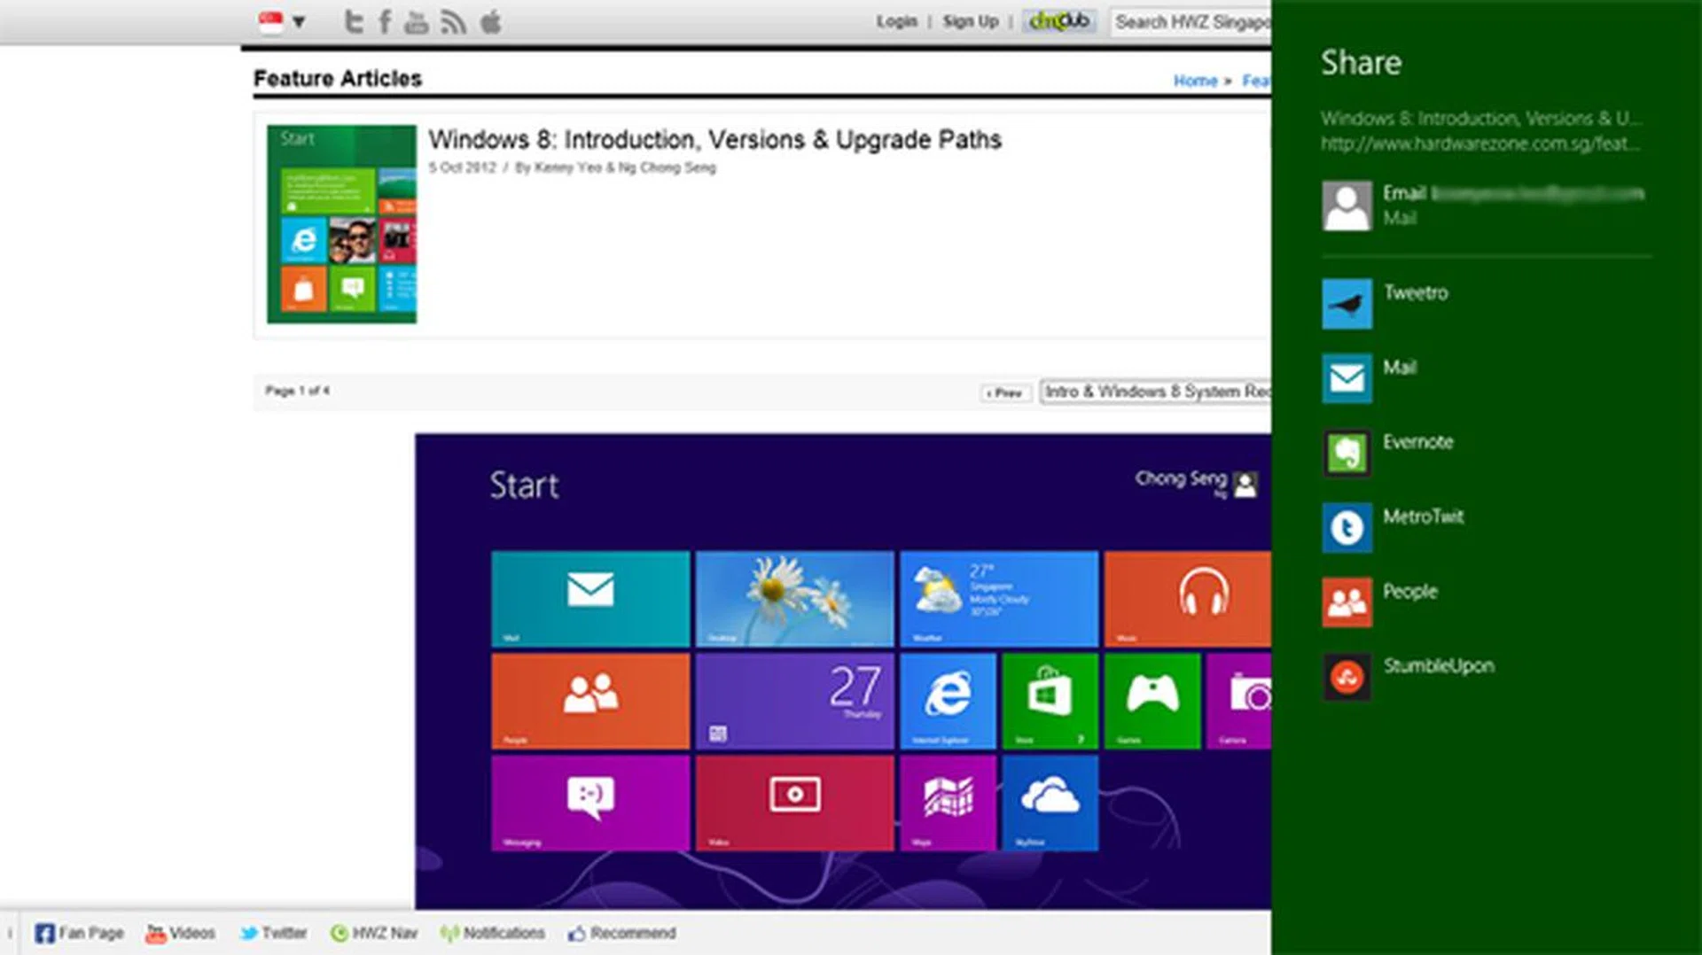
Task: Share via the Tweetro bird icon
Action: click(x=1347, y=304)
